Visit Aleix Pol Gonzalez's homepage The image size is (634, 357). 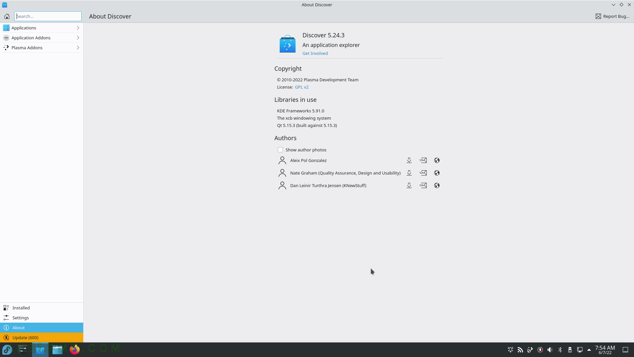(x=437, y=160)
